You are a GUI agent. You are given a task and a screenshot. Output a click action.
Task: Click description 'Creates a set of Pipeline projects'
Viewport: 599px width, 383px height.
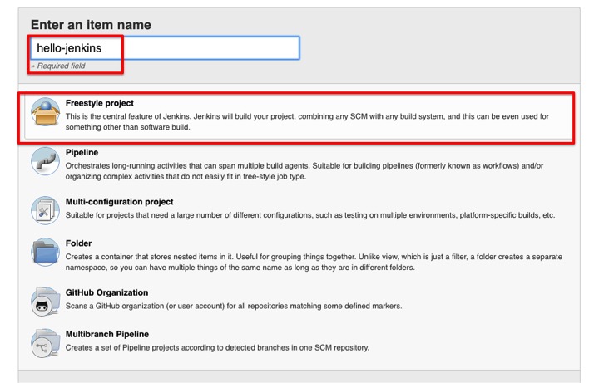(217, 347)
